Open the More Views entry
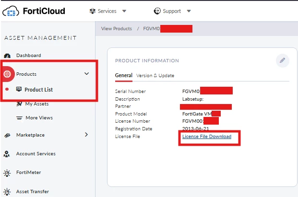This screenshot has height=197, width=298. [39, 117]
